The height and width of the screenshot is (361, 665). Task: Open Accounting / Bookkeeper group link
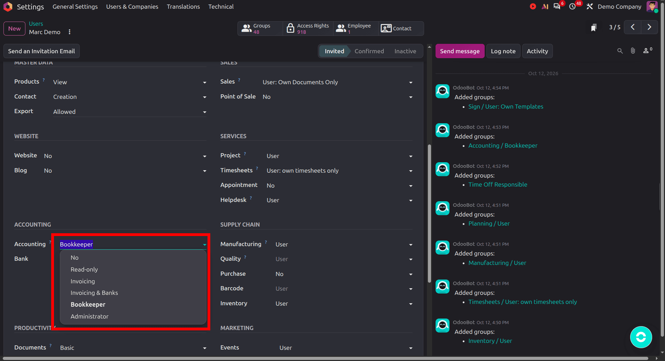[x=503, y=146]
